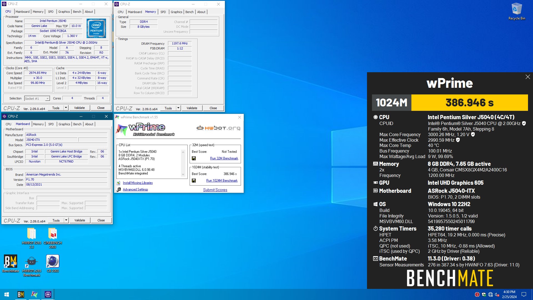The height and width of the screenshot is (300, 533).
Task: Click Validate in the Mainboard CPU-Z window
Action: [80, 220]
